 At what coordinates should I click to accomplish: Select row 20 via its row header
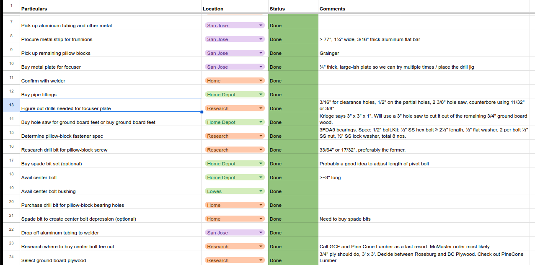(11, 202)
